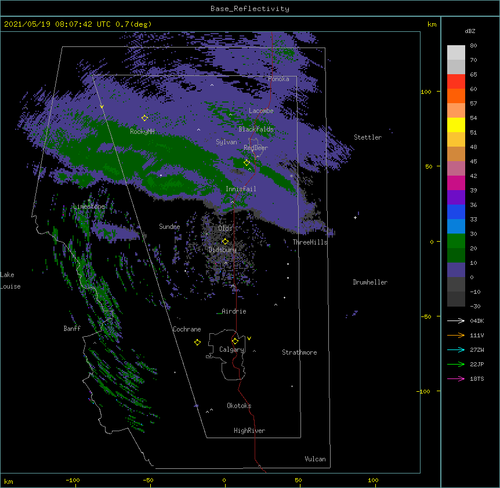The height and width of the screenshot is (488, 500).
Task: Click the Strathmore label
Action: click(x=299, y=352)
